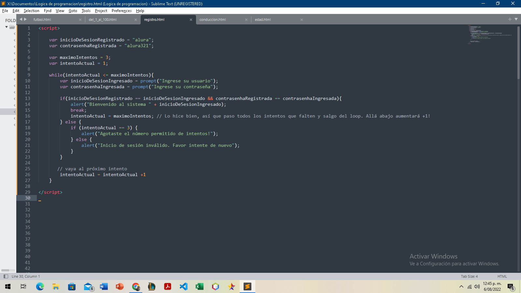Open the Project menu
Viewport: 521px width, 293px height.
click(x=101, y=11)
